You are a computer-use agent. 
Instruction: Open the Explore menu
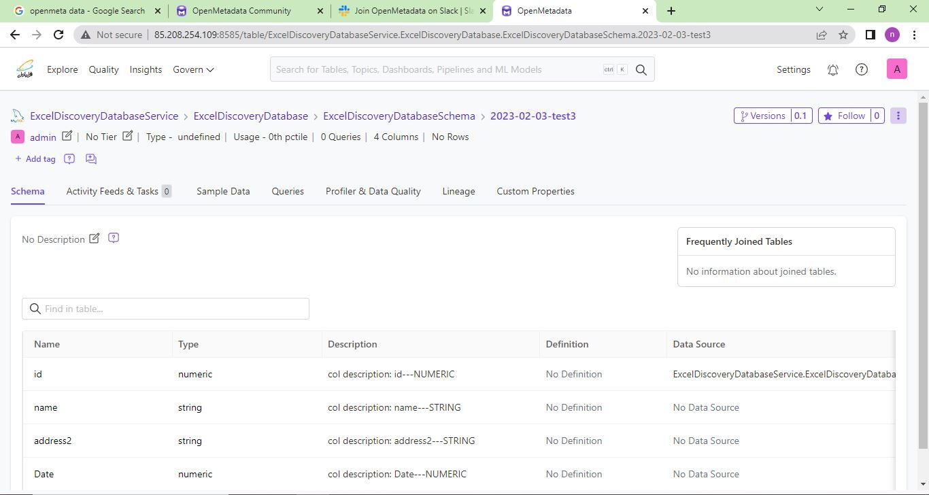62,69
